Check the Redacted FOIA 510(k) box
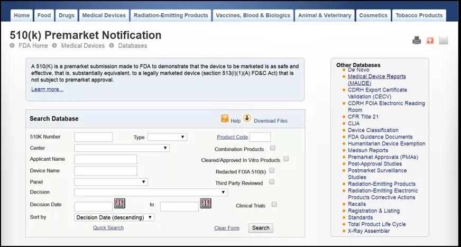 coord(272,171)
